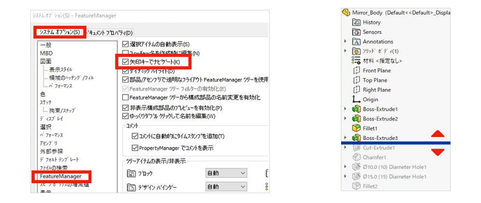481x203 pixels.
Task: Click the Sensors icon in the tree
Action: click(x=356, y=32)
